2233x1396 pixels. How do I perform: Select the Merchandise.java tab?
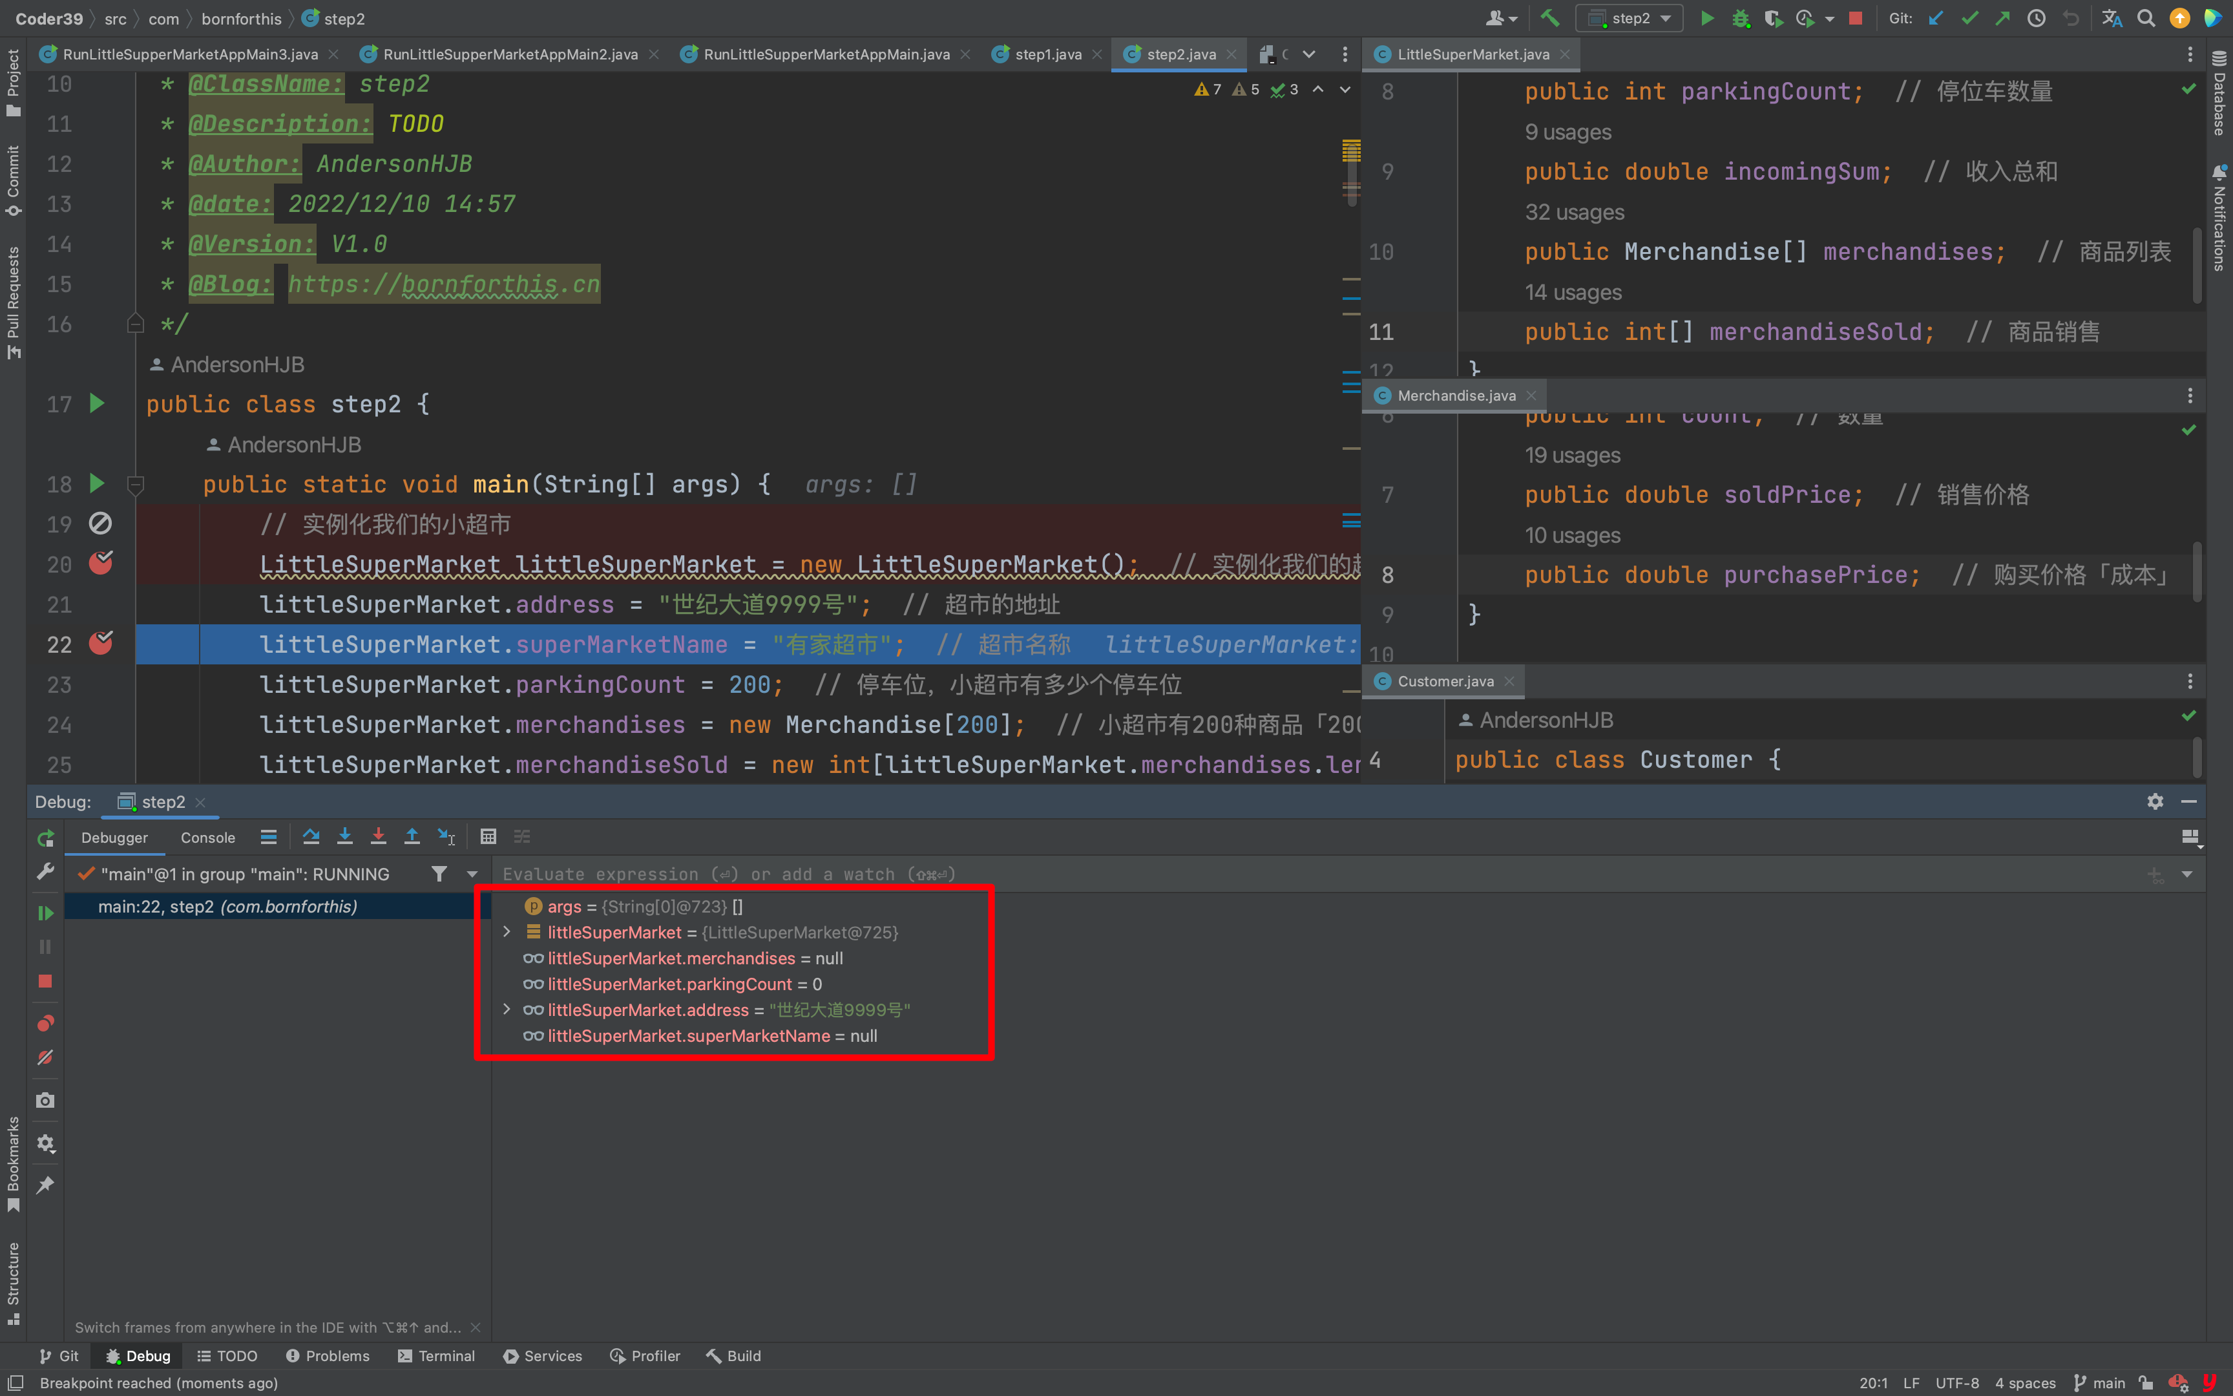coord(1456,395)
